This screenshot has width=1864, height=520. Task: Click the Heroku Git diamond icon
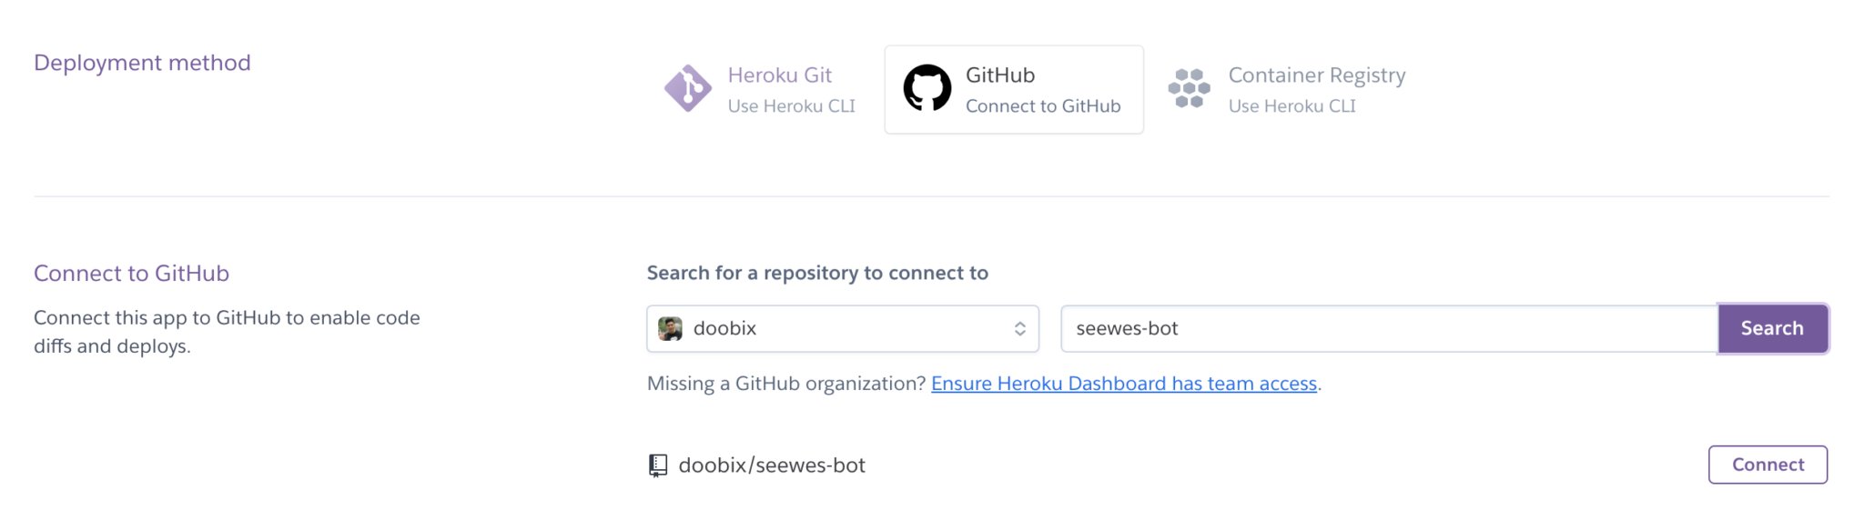(688, 88)
